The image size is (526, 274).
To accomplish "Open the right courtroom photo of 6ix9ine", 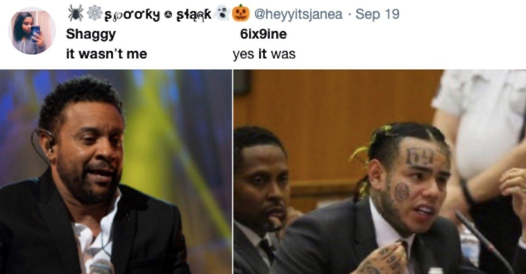I will 380,172.
